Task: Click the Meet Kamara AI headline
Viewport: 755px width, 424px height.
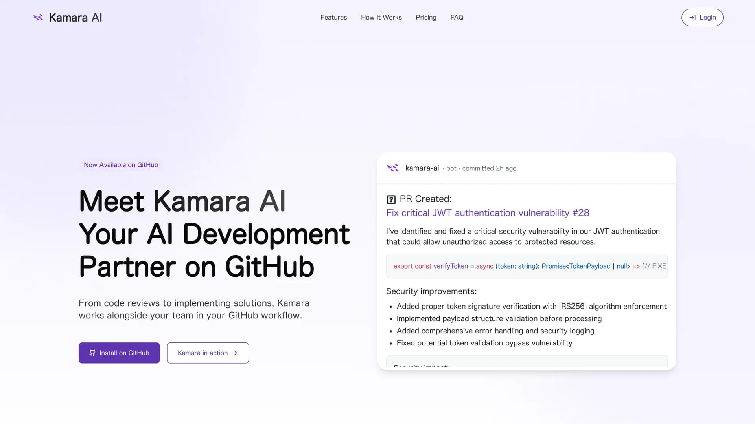Action: 214,234
